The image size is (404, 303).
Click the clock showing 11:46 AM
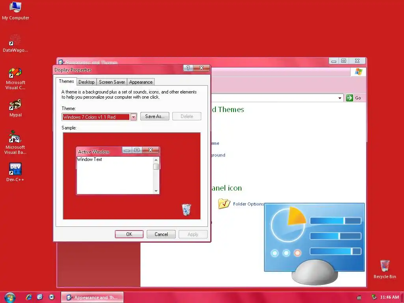pos(389,297)
